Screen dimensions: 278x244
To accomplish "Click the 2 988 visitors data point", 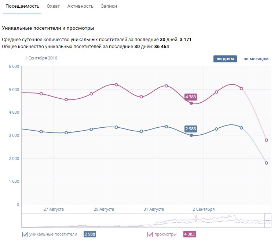I will point(191,135).
